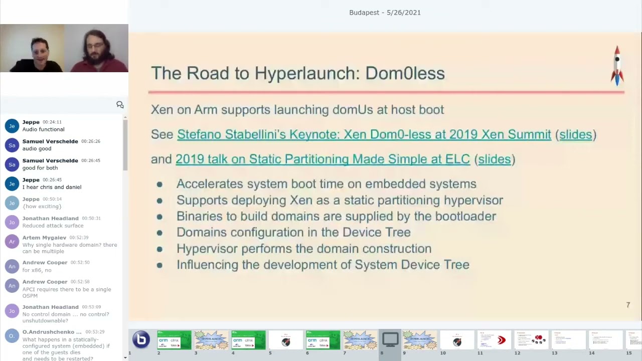The height and width of the screenshot is (361, 642).
Task: Click Jeppe's avatar beside 'Audio functional'
Action: point(12,126)
